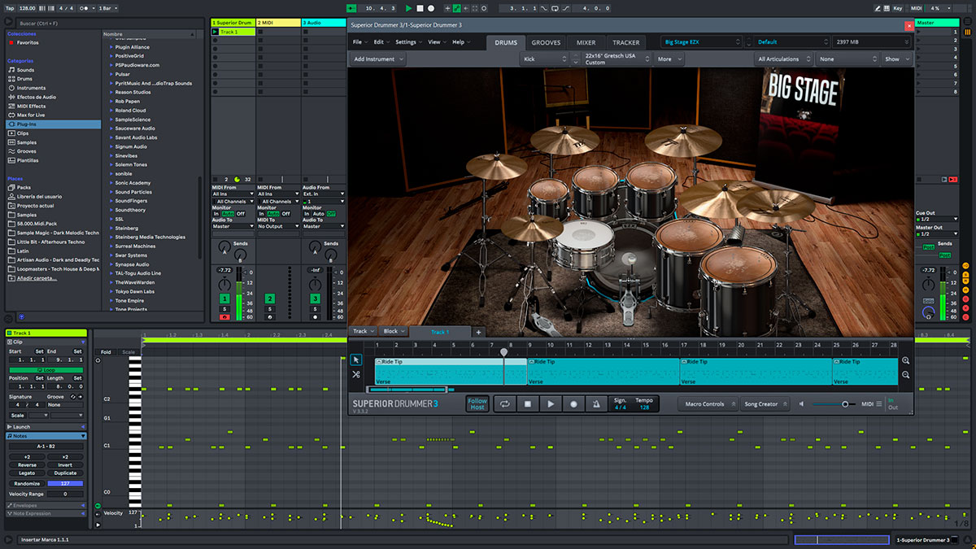Switch to the Tracker tab
The width and height of the screenshot is (976, 549).
626,42
